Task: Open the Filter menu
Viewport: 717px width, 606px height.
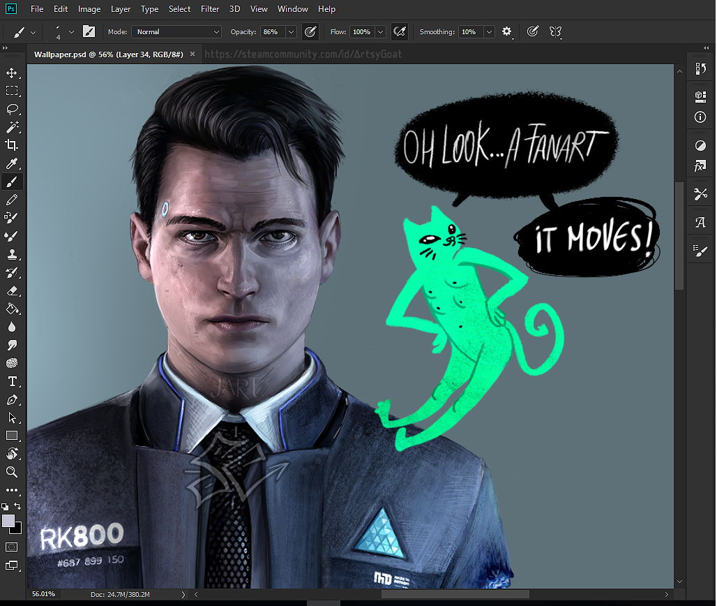Action: coord(210,9)
